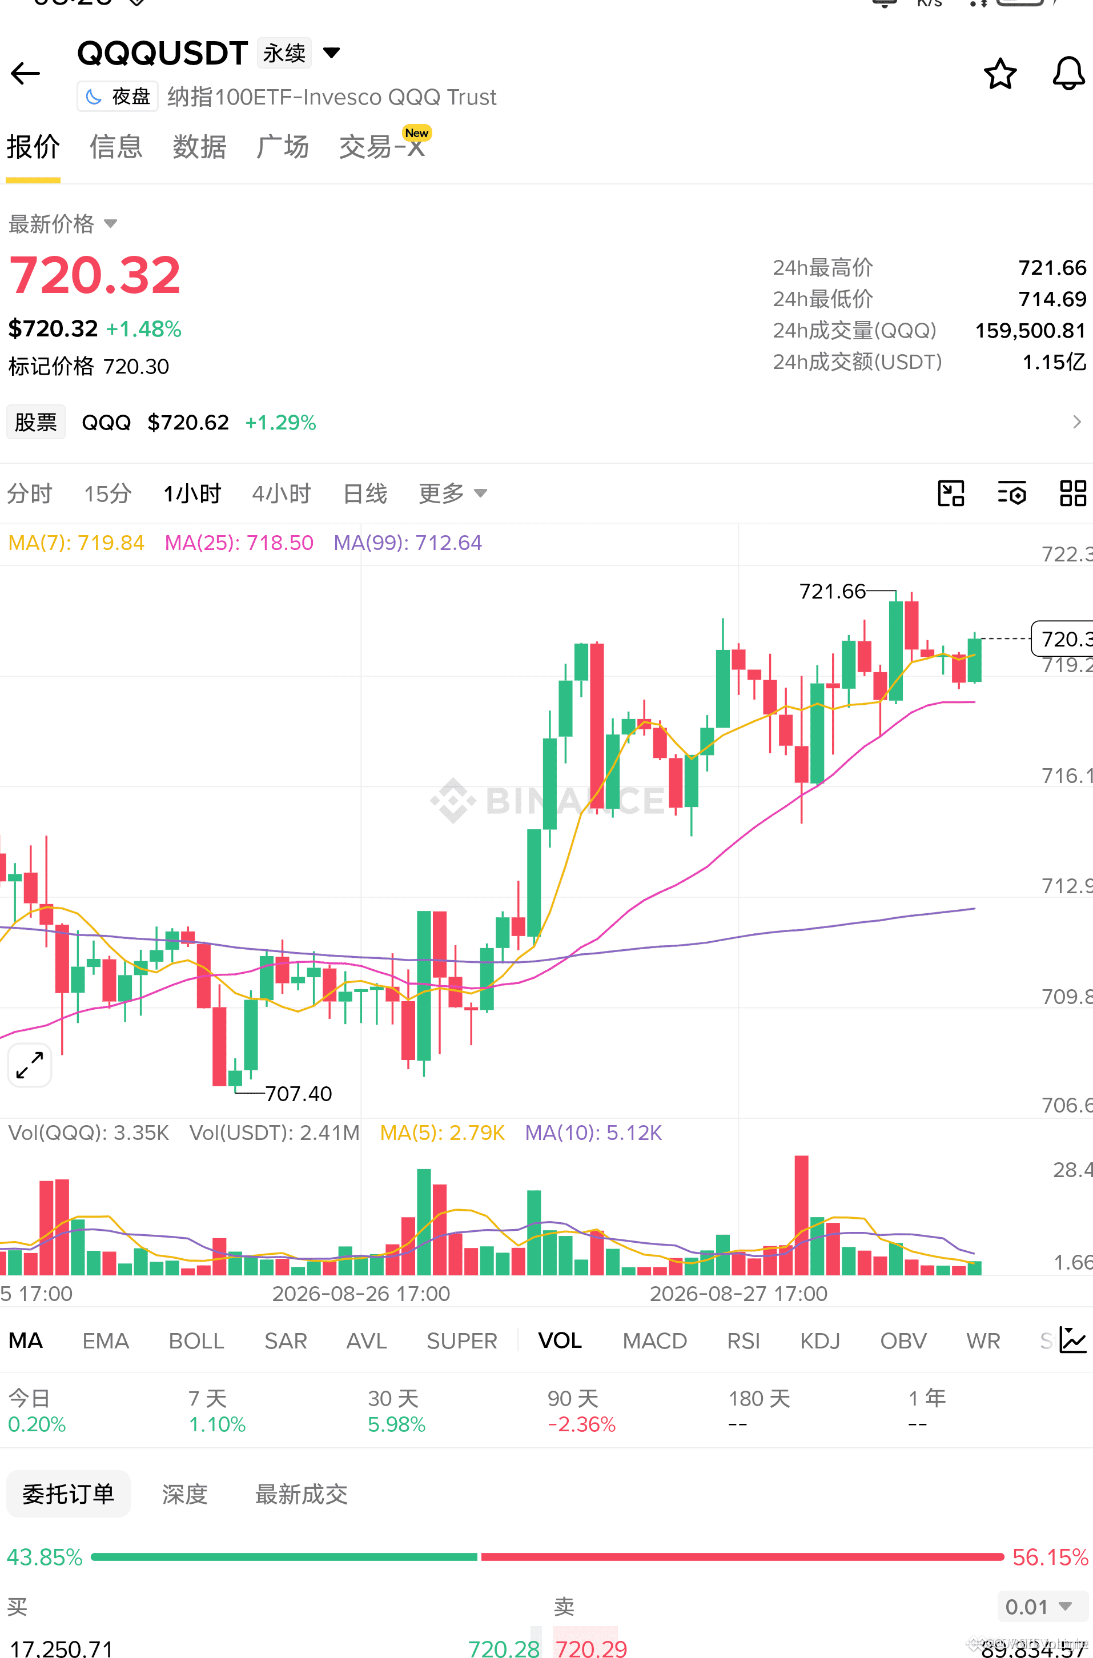Tap MA(99): 712.64 legend
1093x1658 pixels.
(x=408, y=543)
